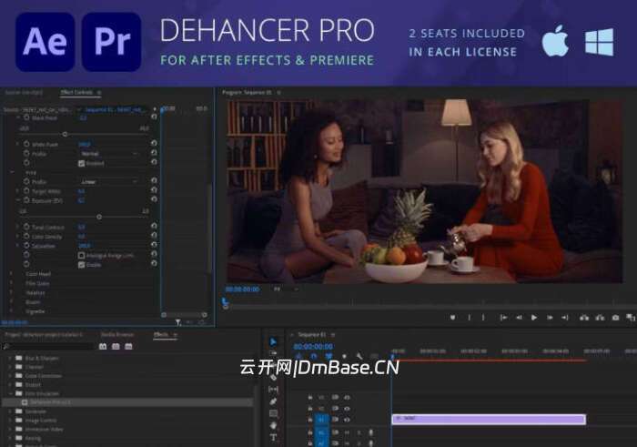This screenshot has height=447, width=637.
Task: Click the Mark Out button
Action: point(483,318)
